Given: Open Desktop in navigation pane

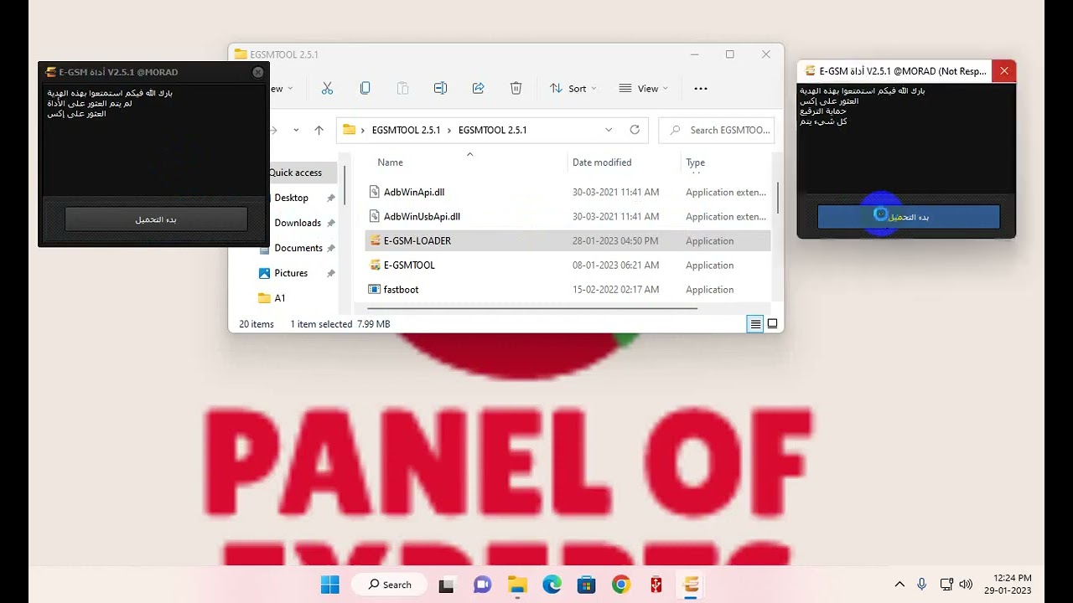Looking at the screenshot, I should coord(291,198).
